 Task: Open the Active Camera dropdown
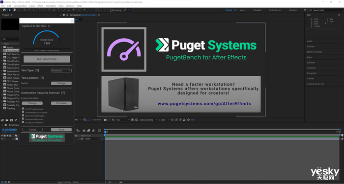coord(148,120)
